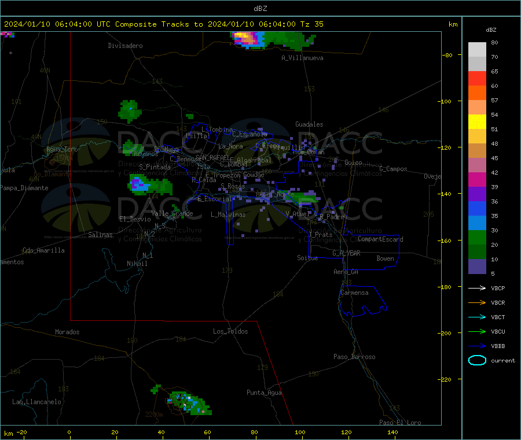Click the El_Desvio map label
The width and height of the screenshot is (521, 440).
(135, 219)
